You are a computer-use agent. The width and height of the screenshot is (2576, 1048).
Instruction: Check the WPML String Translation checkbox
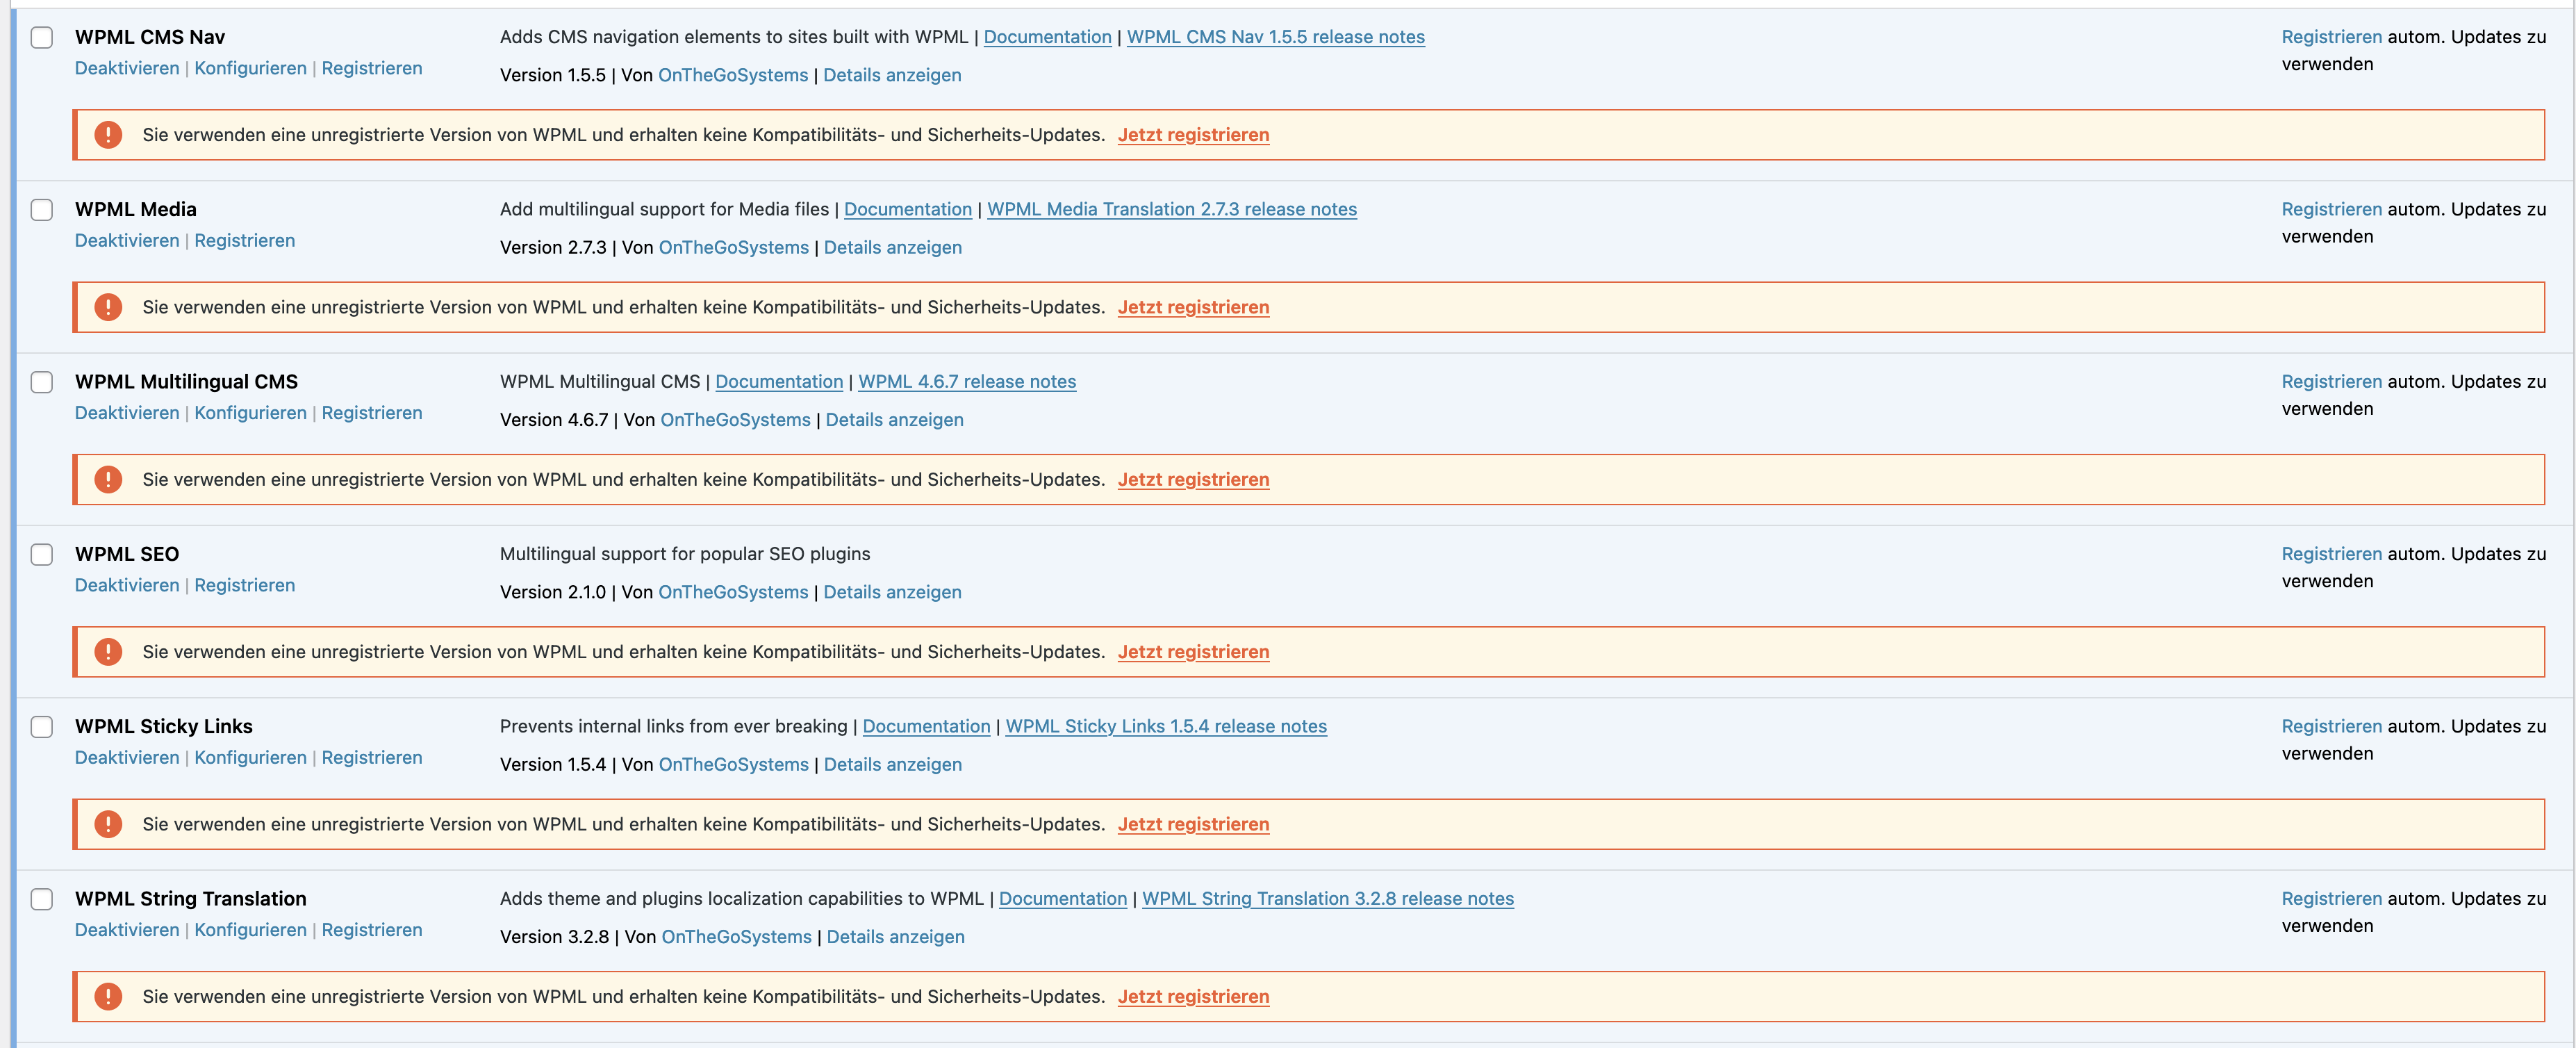pyautogui.click(x=42, y=899)
